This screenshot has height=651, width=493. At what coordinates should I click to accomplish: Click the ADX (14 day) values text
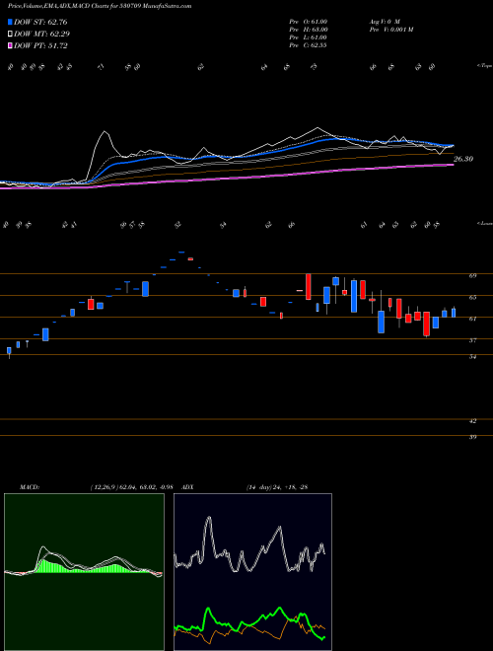click(x=277, y=487)
